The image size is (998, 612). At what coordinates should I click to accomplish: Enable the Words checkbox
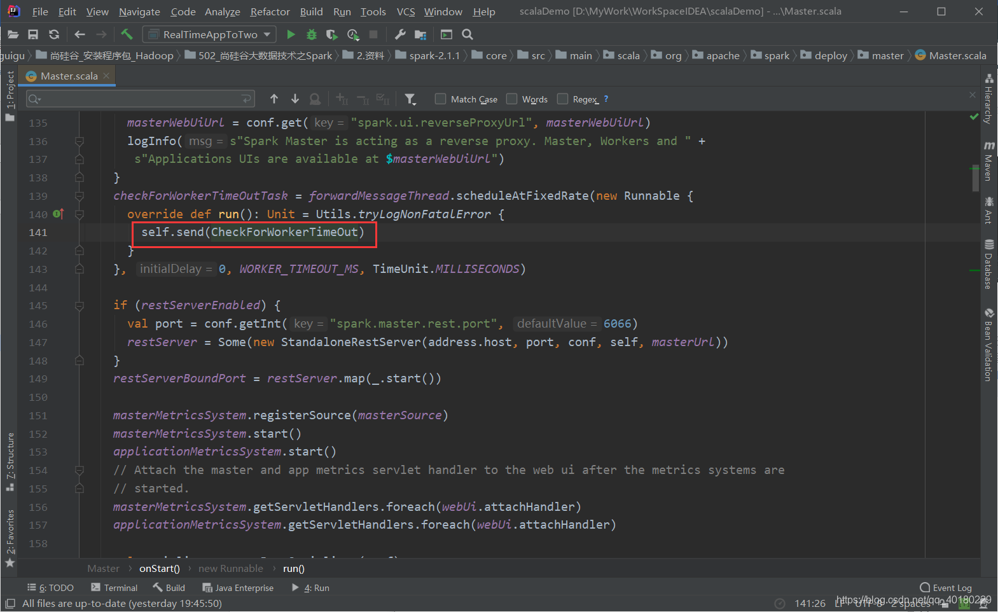[511, 99]
